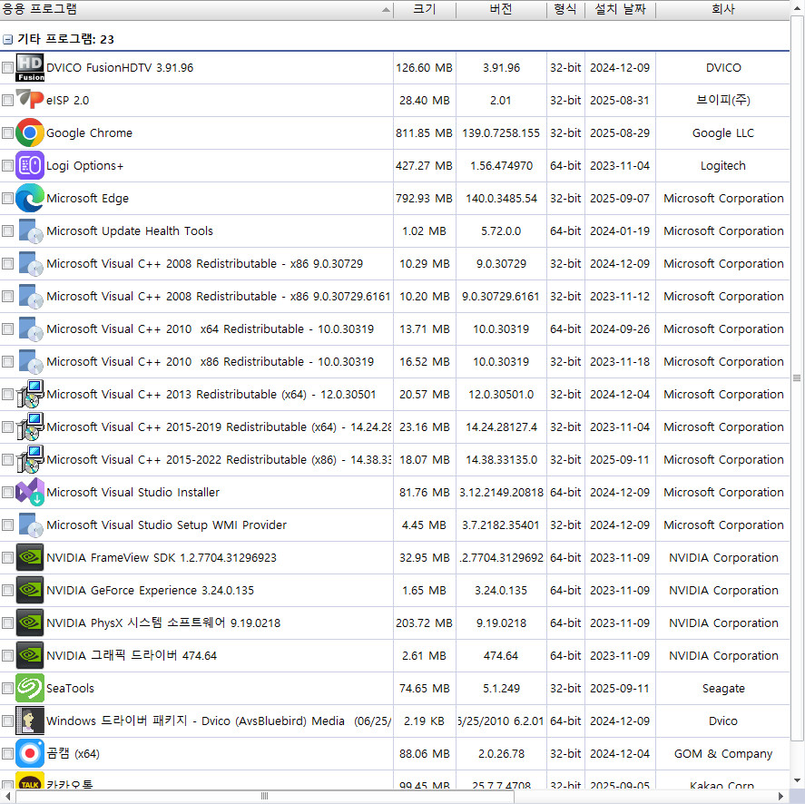The width and height of the screenshot is (805, 804).
Task: Check the 곰캠 (x64) checkbox
Action: point(7,754)
